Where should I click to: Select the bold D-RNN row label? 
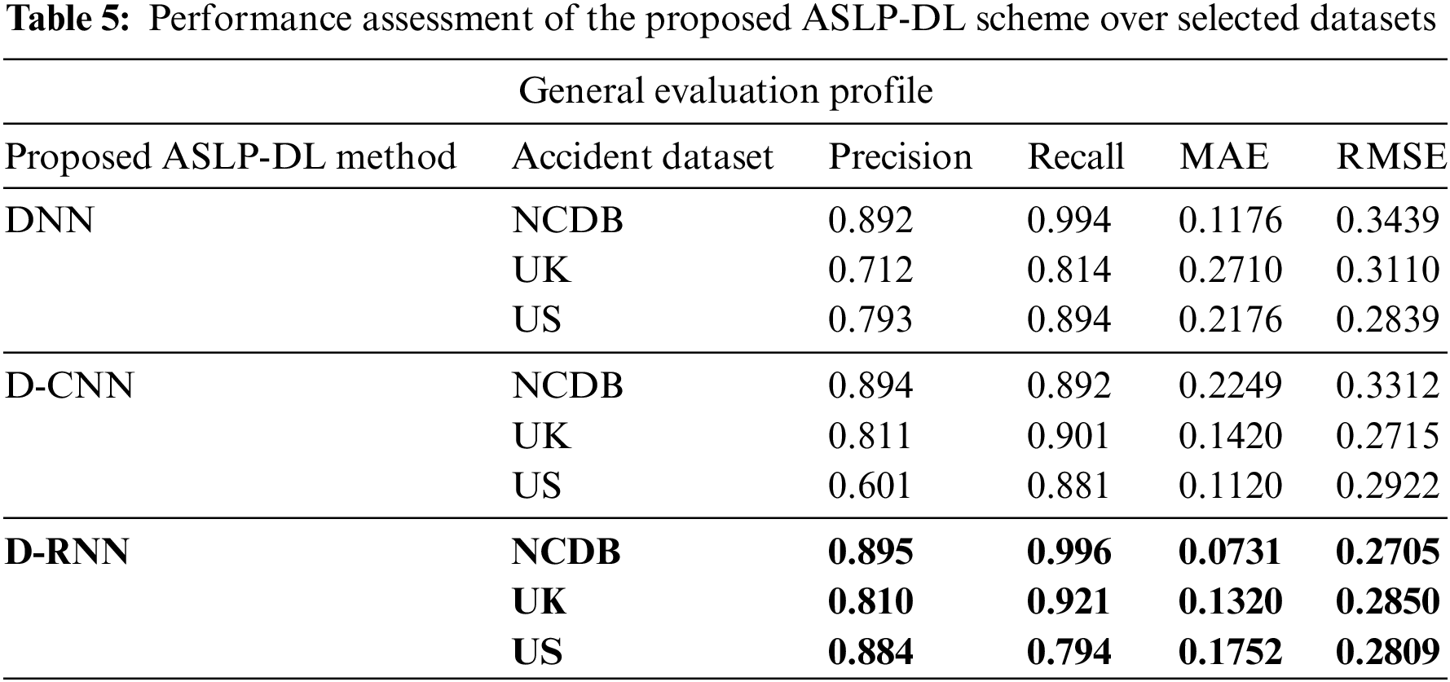[x=67, y=552]
